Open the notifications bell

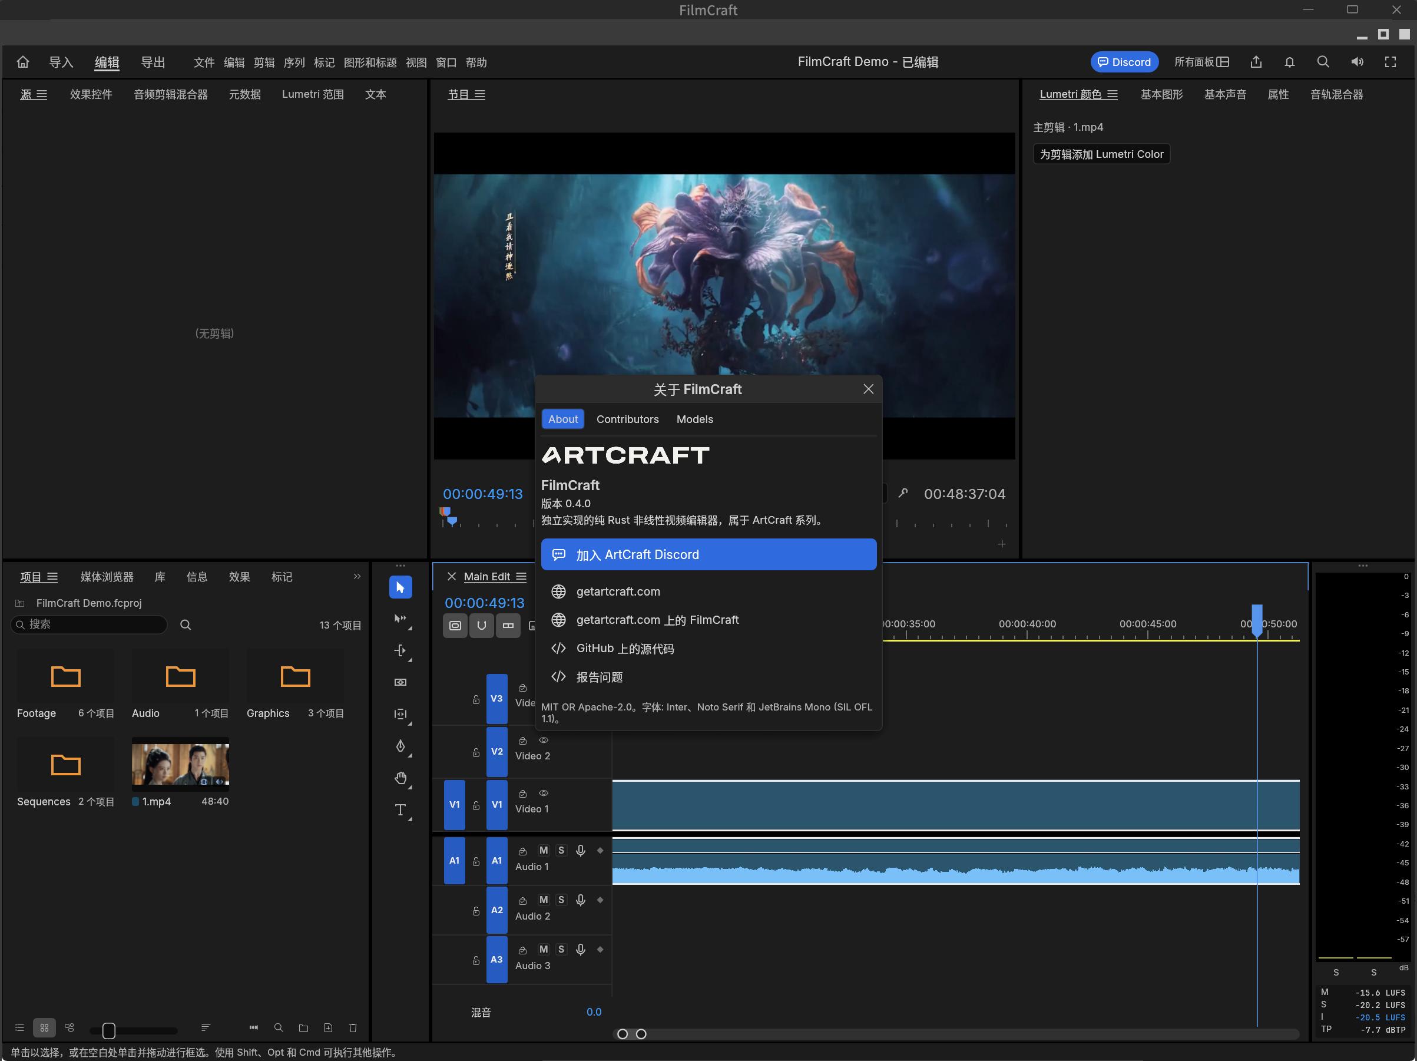click(x=1290, y=62)
